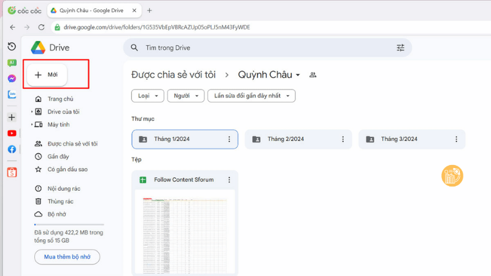The height and width of the screenshot is (276, 491).
Task: Open more options for Follow Content Sforum
Action: 229,180
